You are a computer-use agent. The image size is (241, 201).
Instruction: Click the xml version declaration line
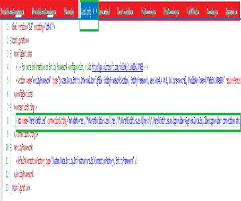coord(33,27)
